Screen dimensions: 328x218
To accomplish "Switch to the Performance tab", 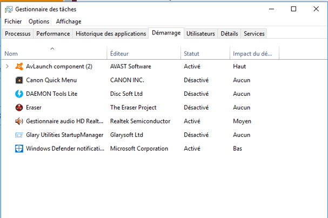I will coord(53,33).
